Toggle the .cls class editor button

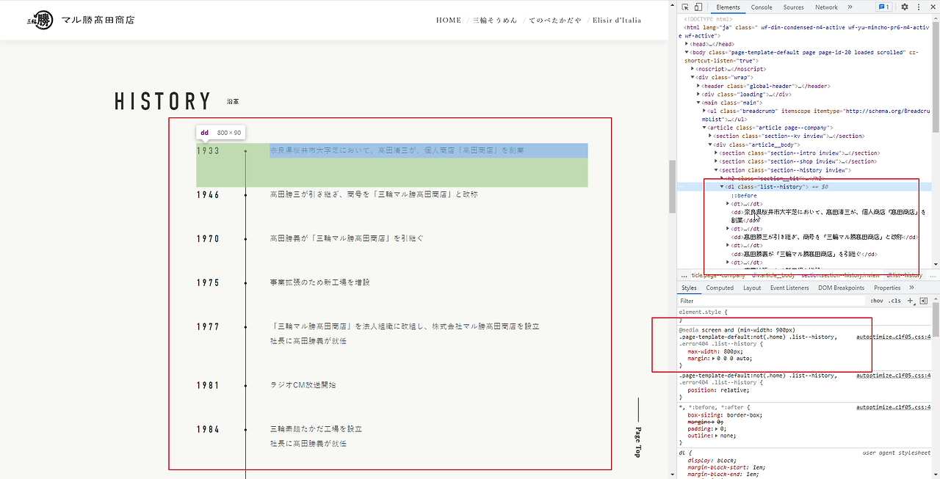(894, 301)
